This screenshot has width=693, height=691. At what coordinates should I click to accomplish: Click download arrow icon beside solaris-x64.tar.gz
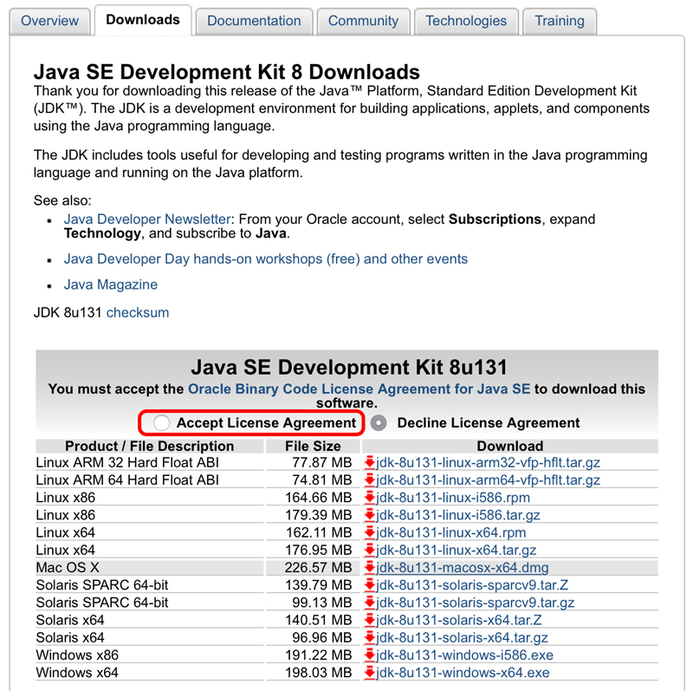[x=369, y=637]
